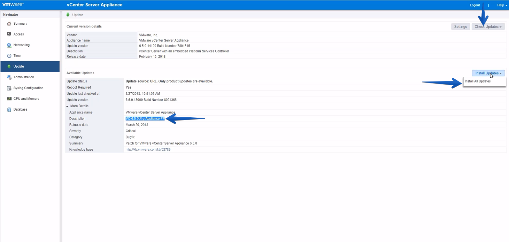The height and width of the screenshot is (242, 509).
Task: Click the Critical severity value
Action: coord(130,131)
